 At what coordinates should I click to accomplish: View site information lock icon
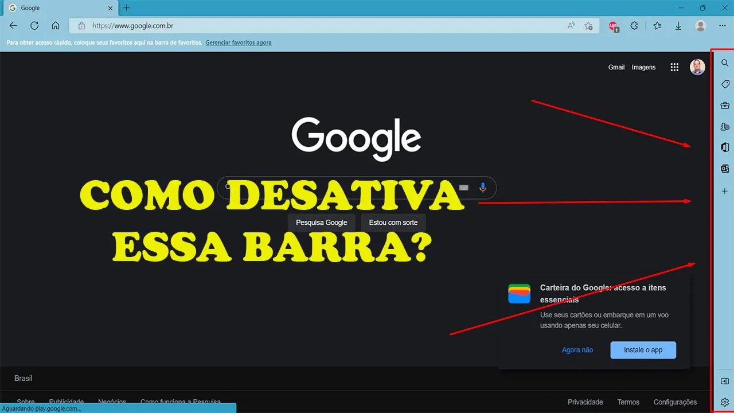[x=81, y=26]
